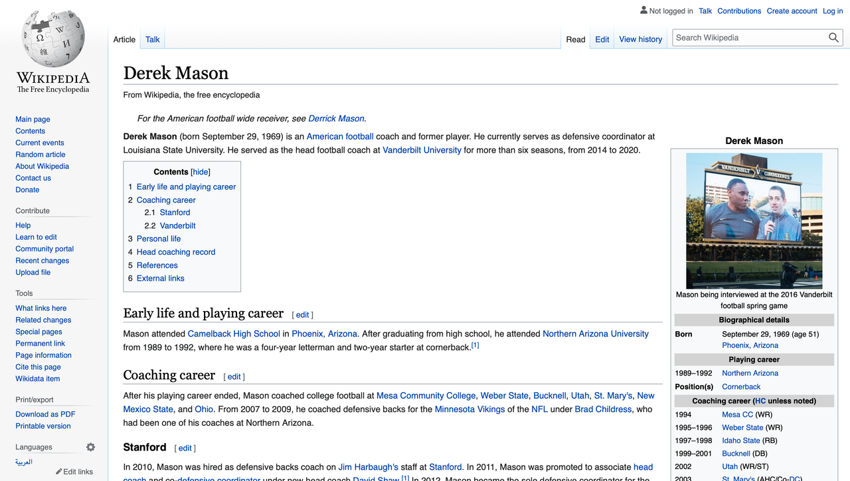Open the American football link

coord(340,137)
